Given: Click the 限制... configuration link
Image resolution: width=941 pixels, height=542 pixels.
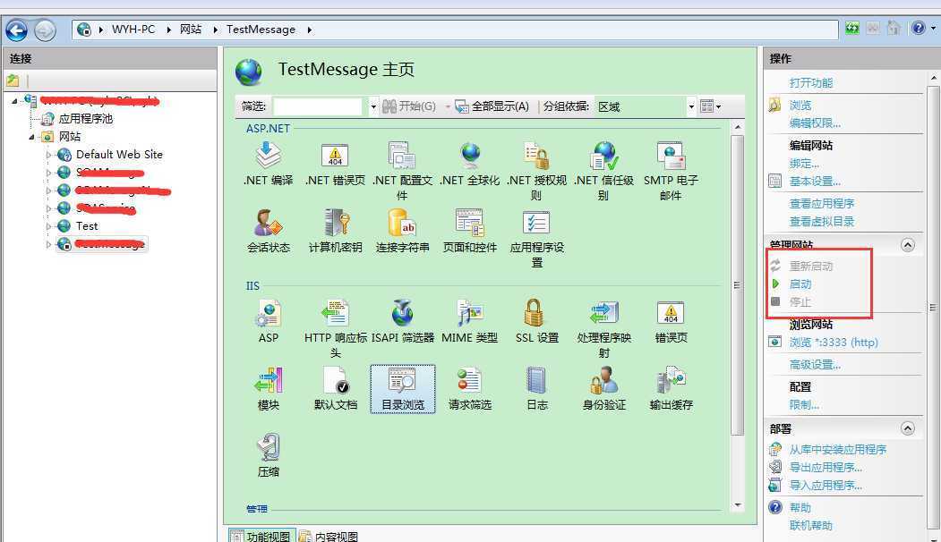Looking at the screenshot, I should tap(804, 404).
